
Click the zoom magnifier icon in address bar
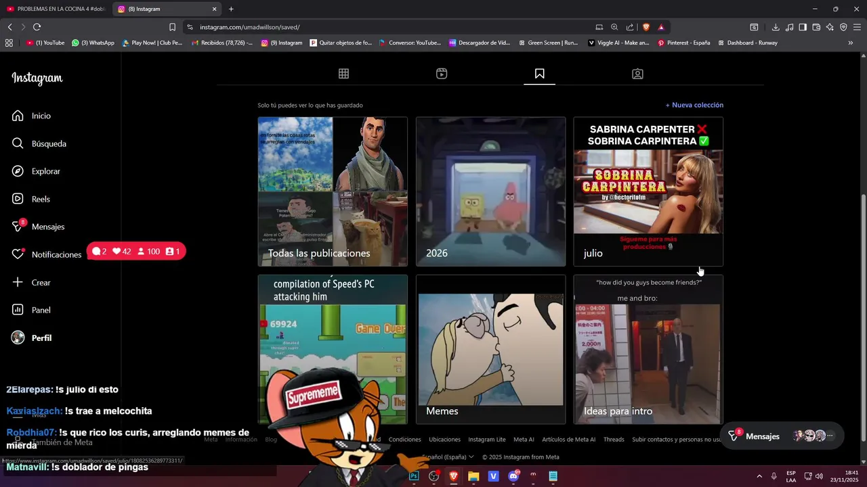coord(614,27)
